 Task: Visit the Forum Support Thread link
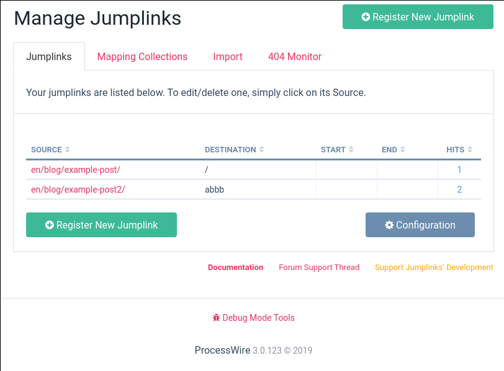pos(319,268)
